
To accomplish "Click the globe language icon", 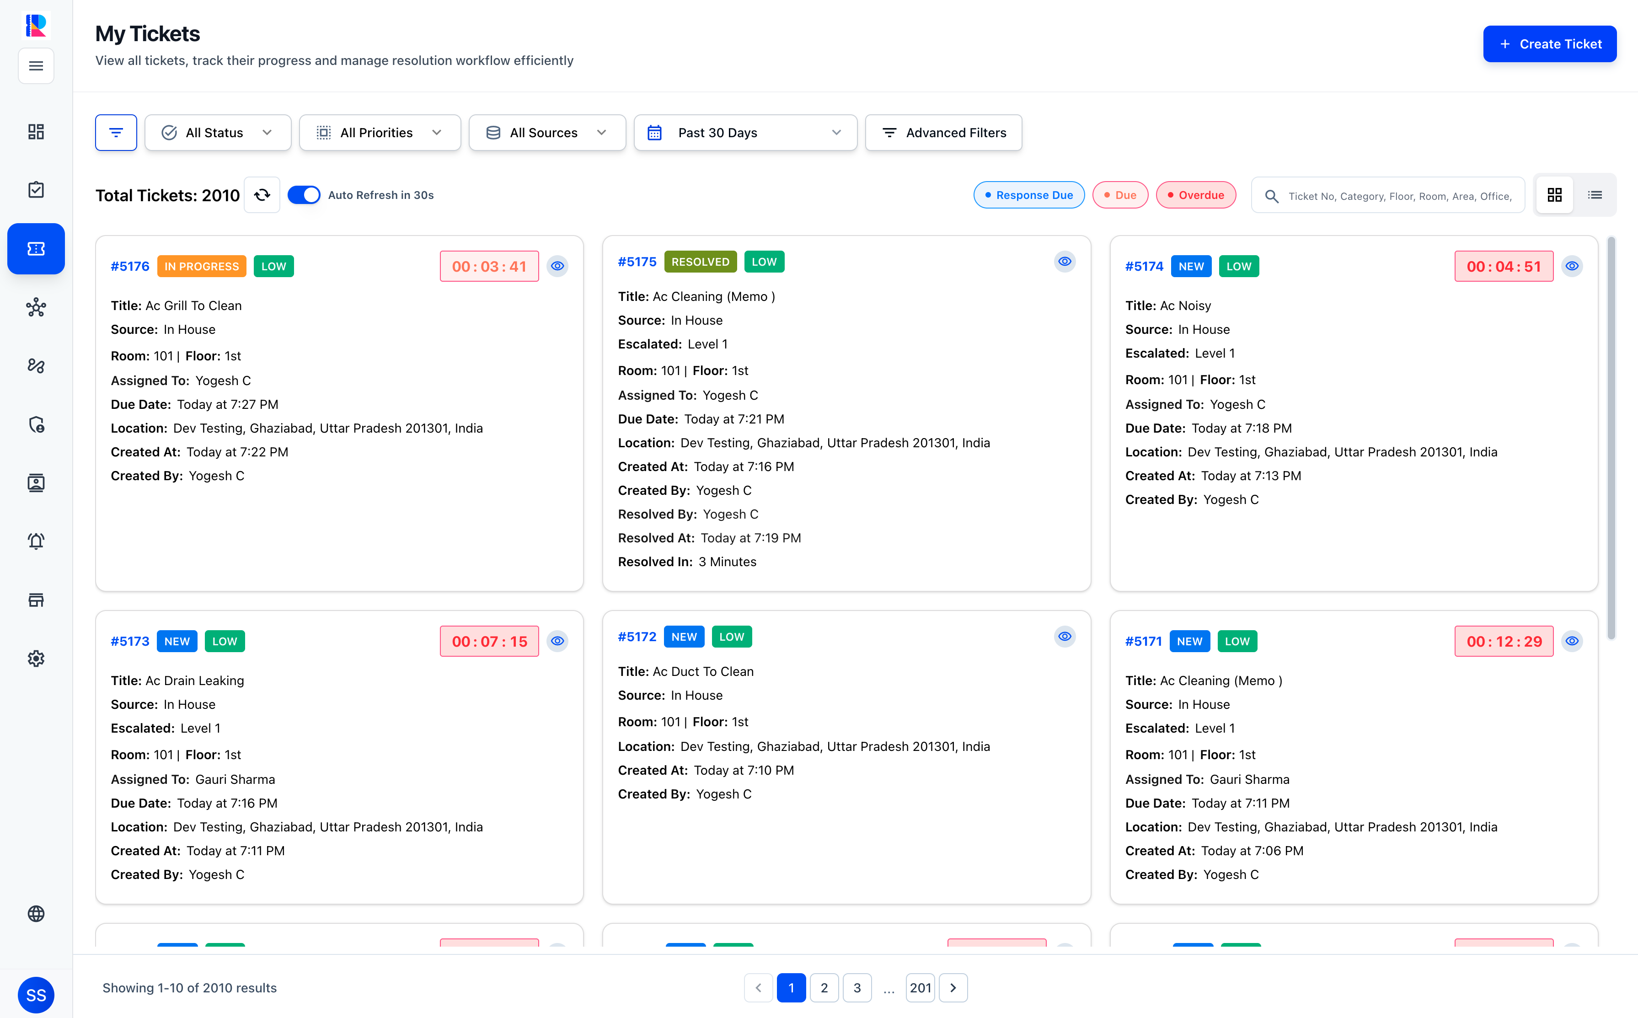I will tap(36, 914).
